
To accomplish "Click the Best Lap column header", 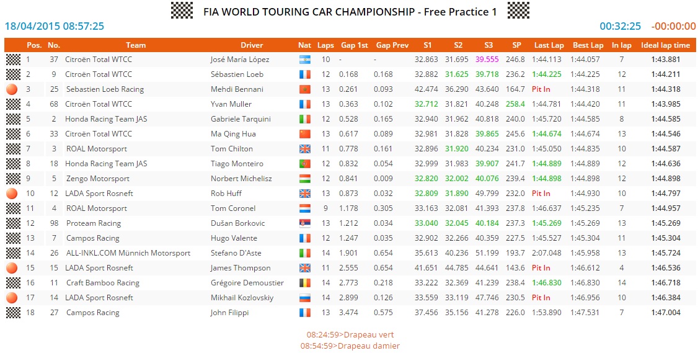I will tap(588, 45).
